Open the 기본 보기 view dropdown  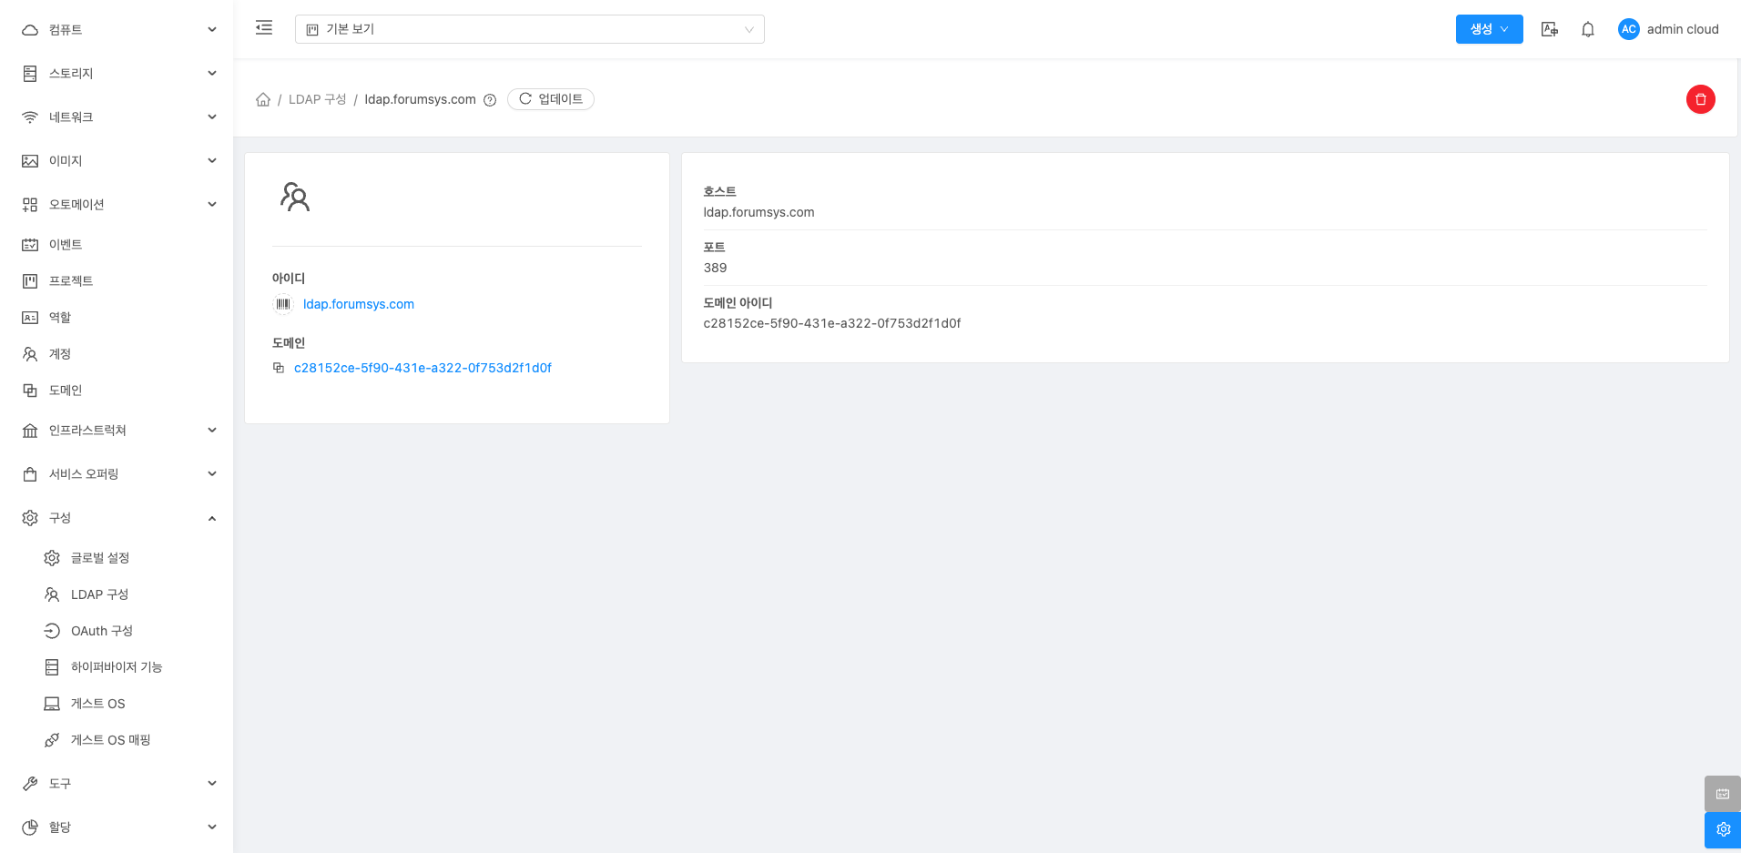(529, 29)
